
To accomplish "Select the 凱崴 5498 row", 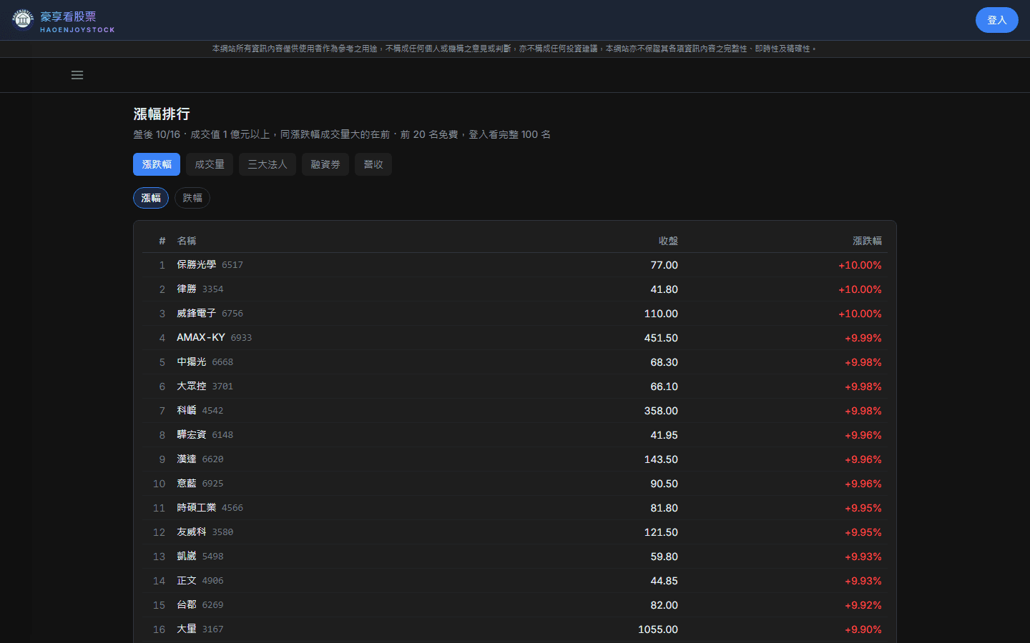I will pyautogui.click(x=515, y=557).
